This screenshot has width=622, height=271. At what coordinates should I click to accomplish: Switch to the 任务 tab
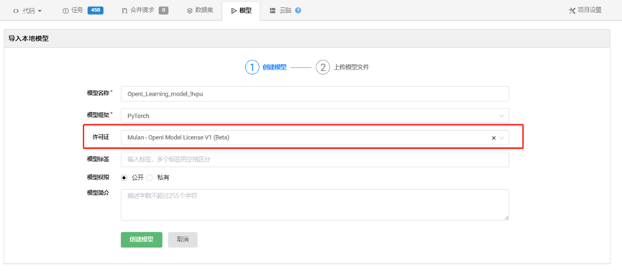click(x=73, y=10)
